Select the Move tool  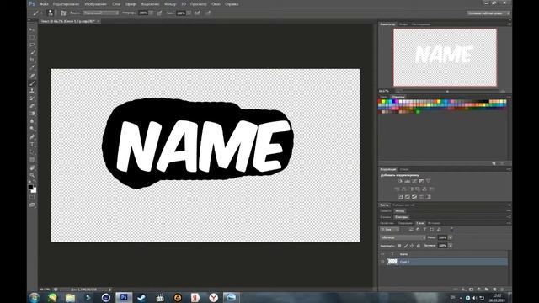(x=32, y=29)
